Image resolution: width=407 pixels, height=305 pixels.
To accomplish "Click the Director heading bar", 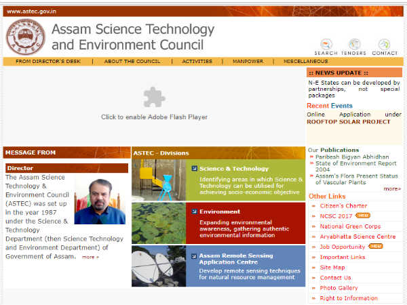I will pos(66,168).
